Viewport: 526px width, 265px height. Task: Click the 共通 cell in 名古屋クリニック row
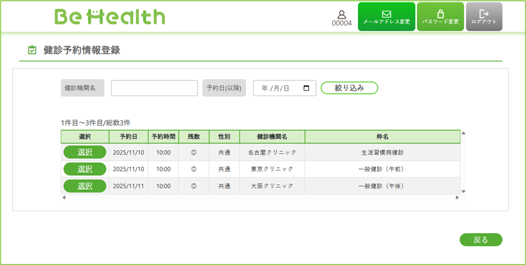coord(224,152)
